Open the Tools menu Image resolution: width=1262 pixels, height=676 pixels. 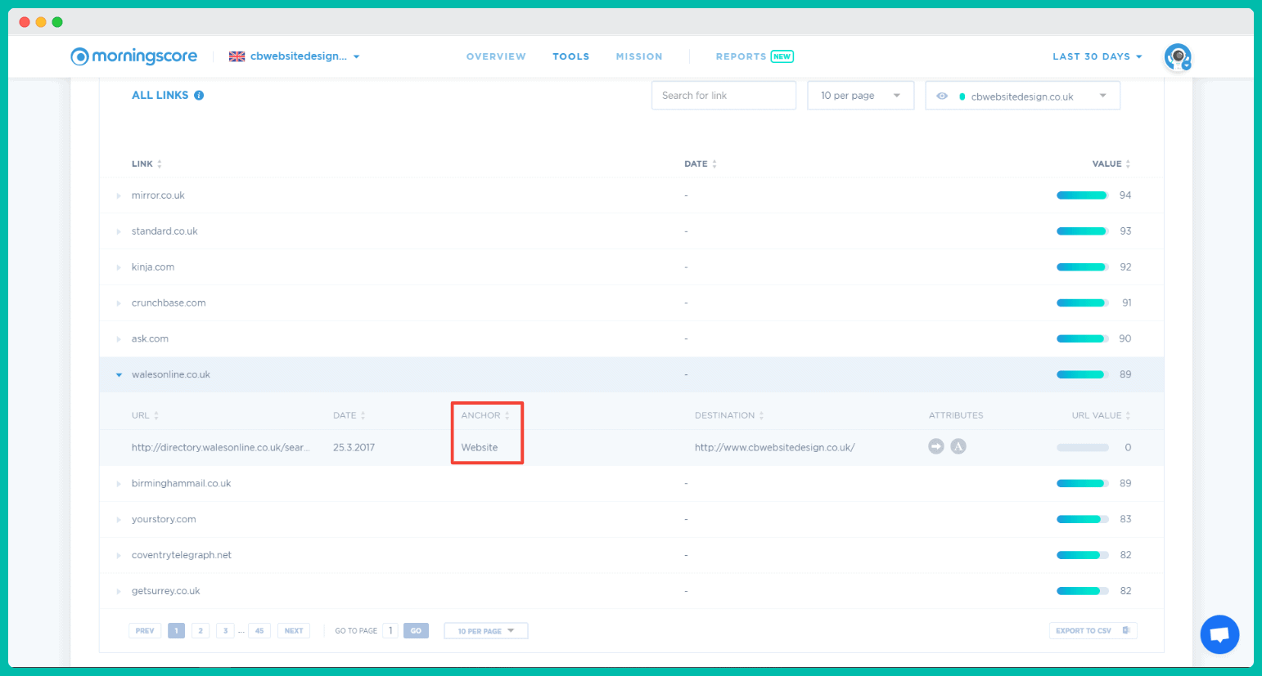coord(571,56)
